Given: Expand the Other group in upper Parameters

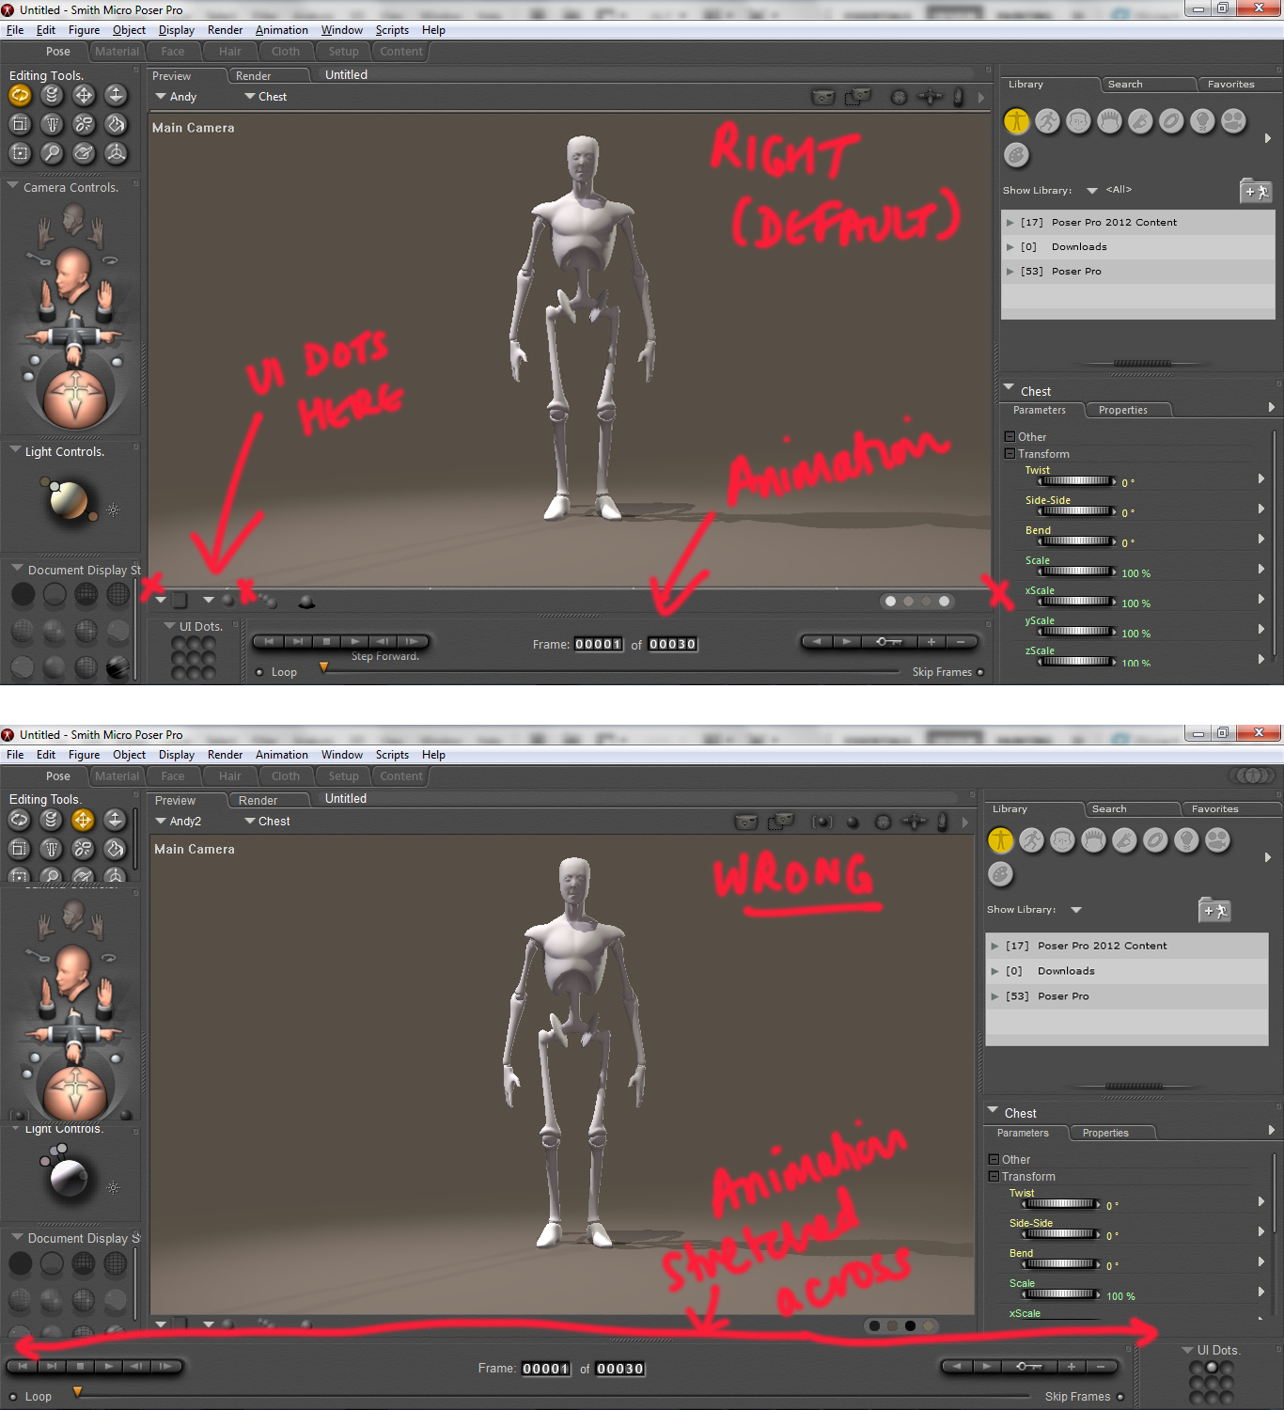Looking at the screenshot, I should (1010, 436).
